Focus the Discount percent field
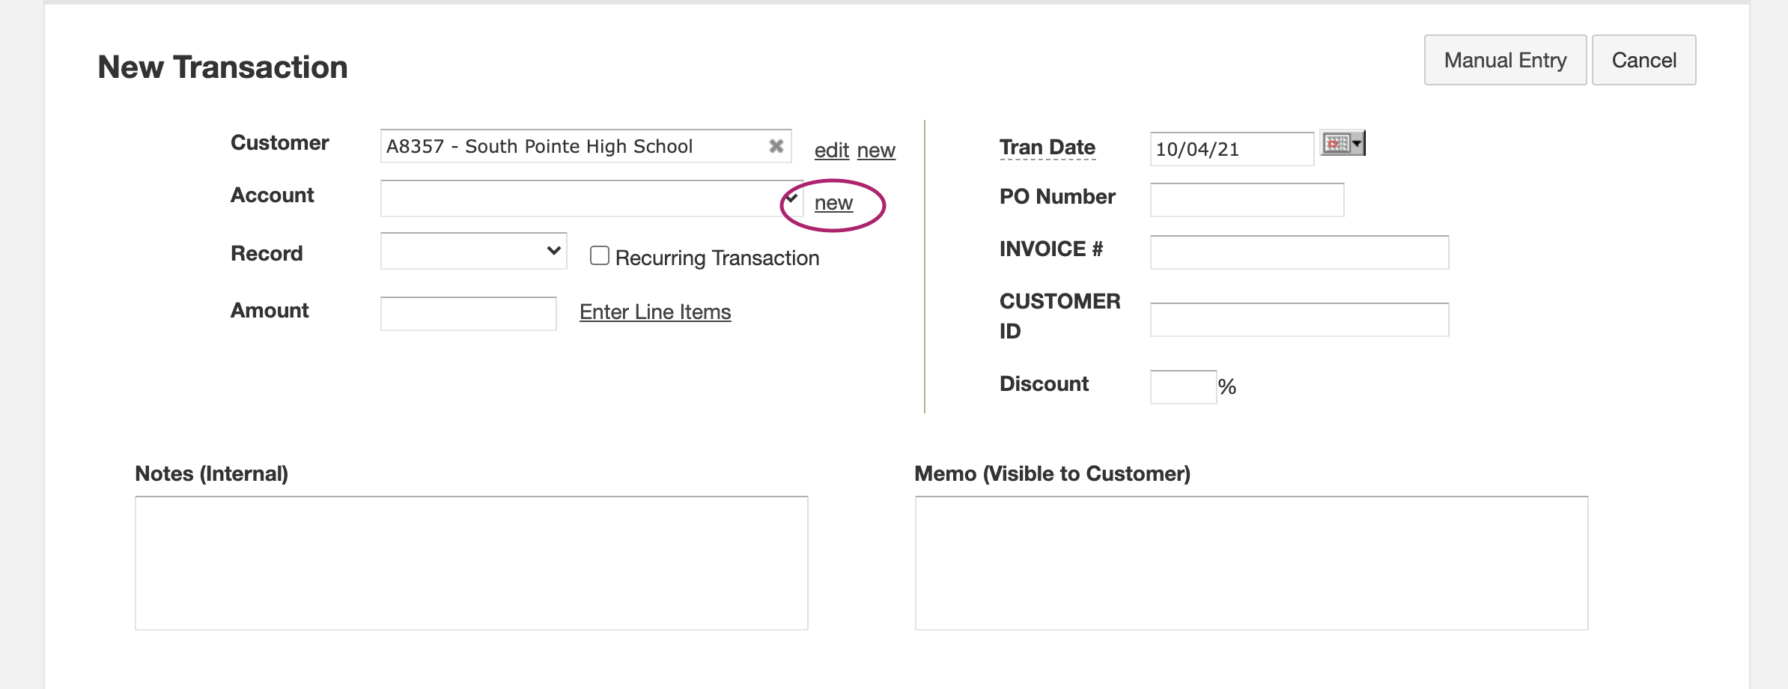Screen dimensions: 1788x689 1184,387
